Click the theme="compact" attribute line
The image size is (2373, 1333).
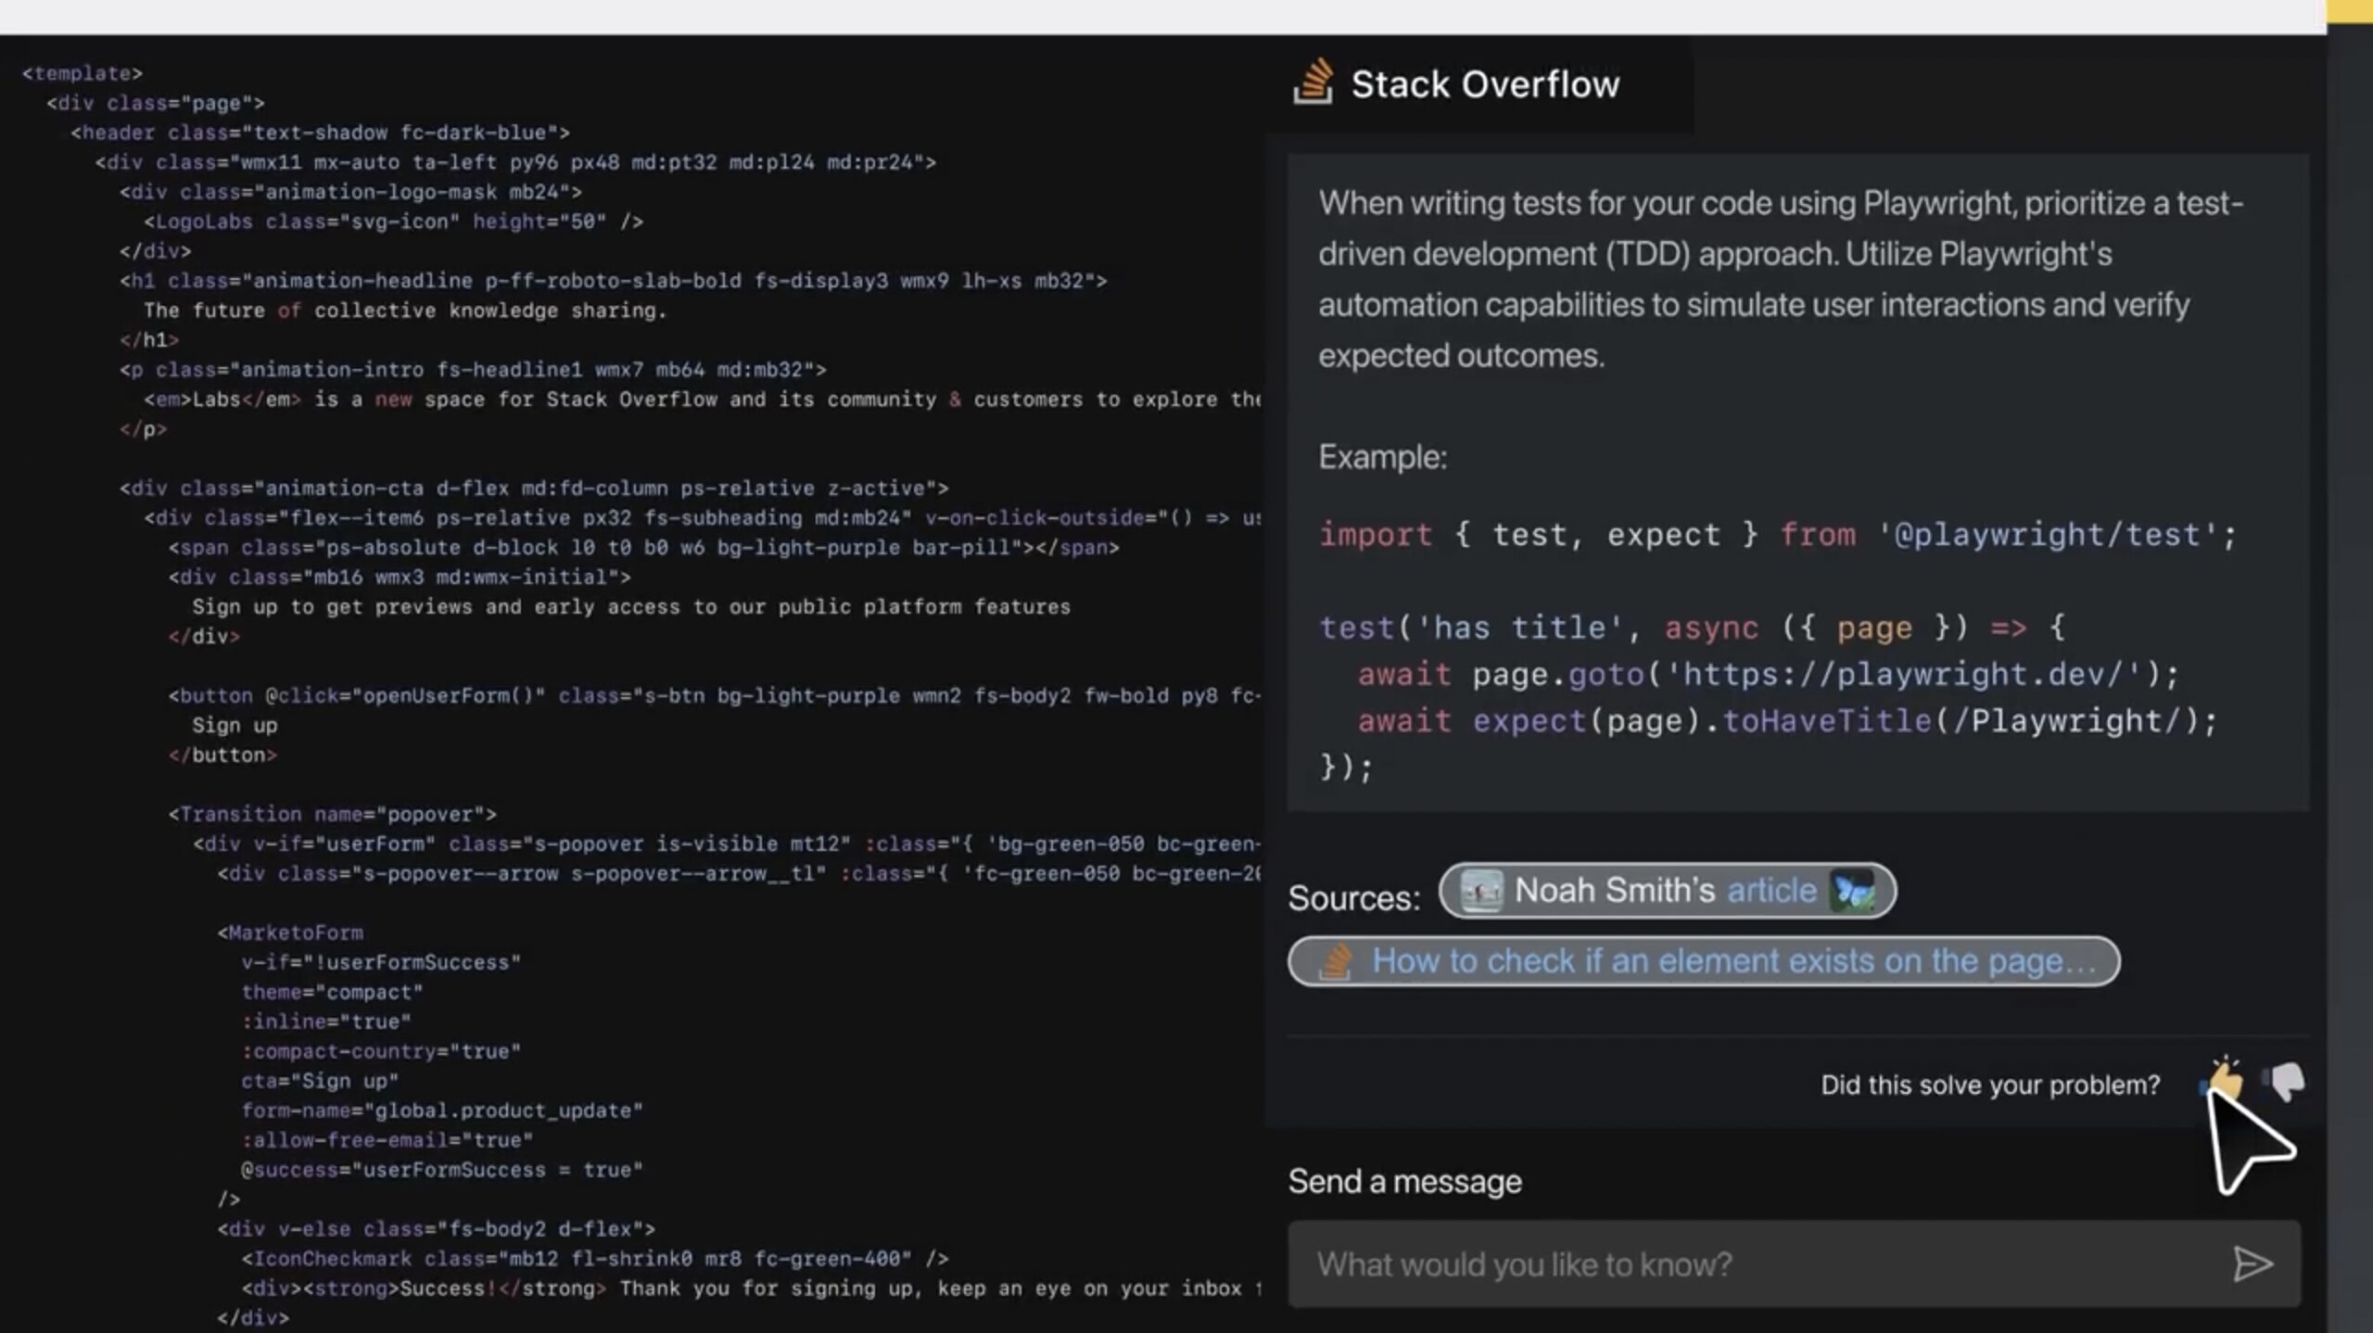point(332,992)
